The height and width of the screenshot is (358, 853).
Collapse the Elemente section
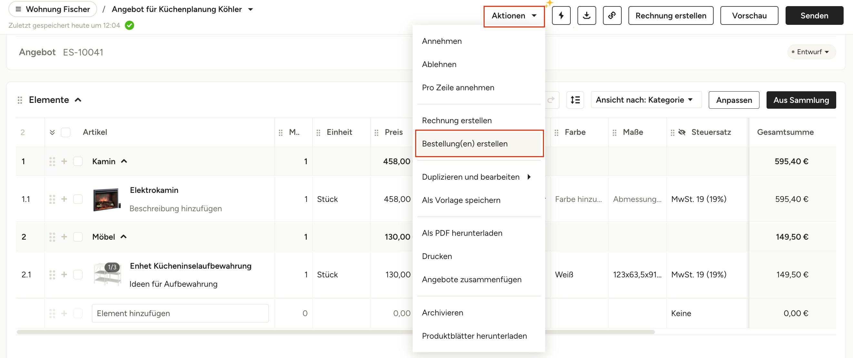[78, 100]
